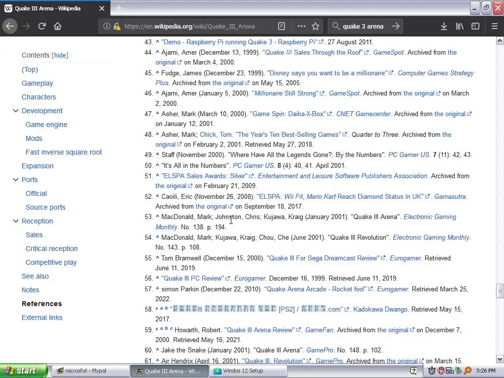Toggle the browser sidebar

tap(475, 27)
